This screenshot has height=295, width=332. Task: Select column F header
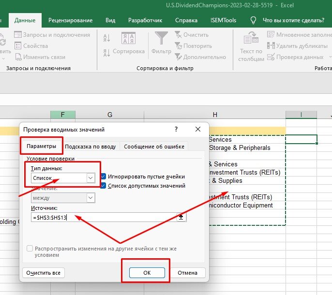click(x=63, y=115)
